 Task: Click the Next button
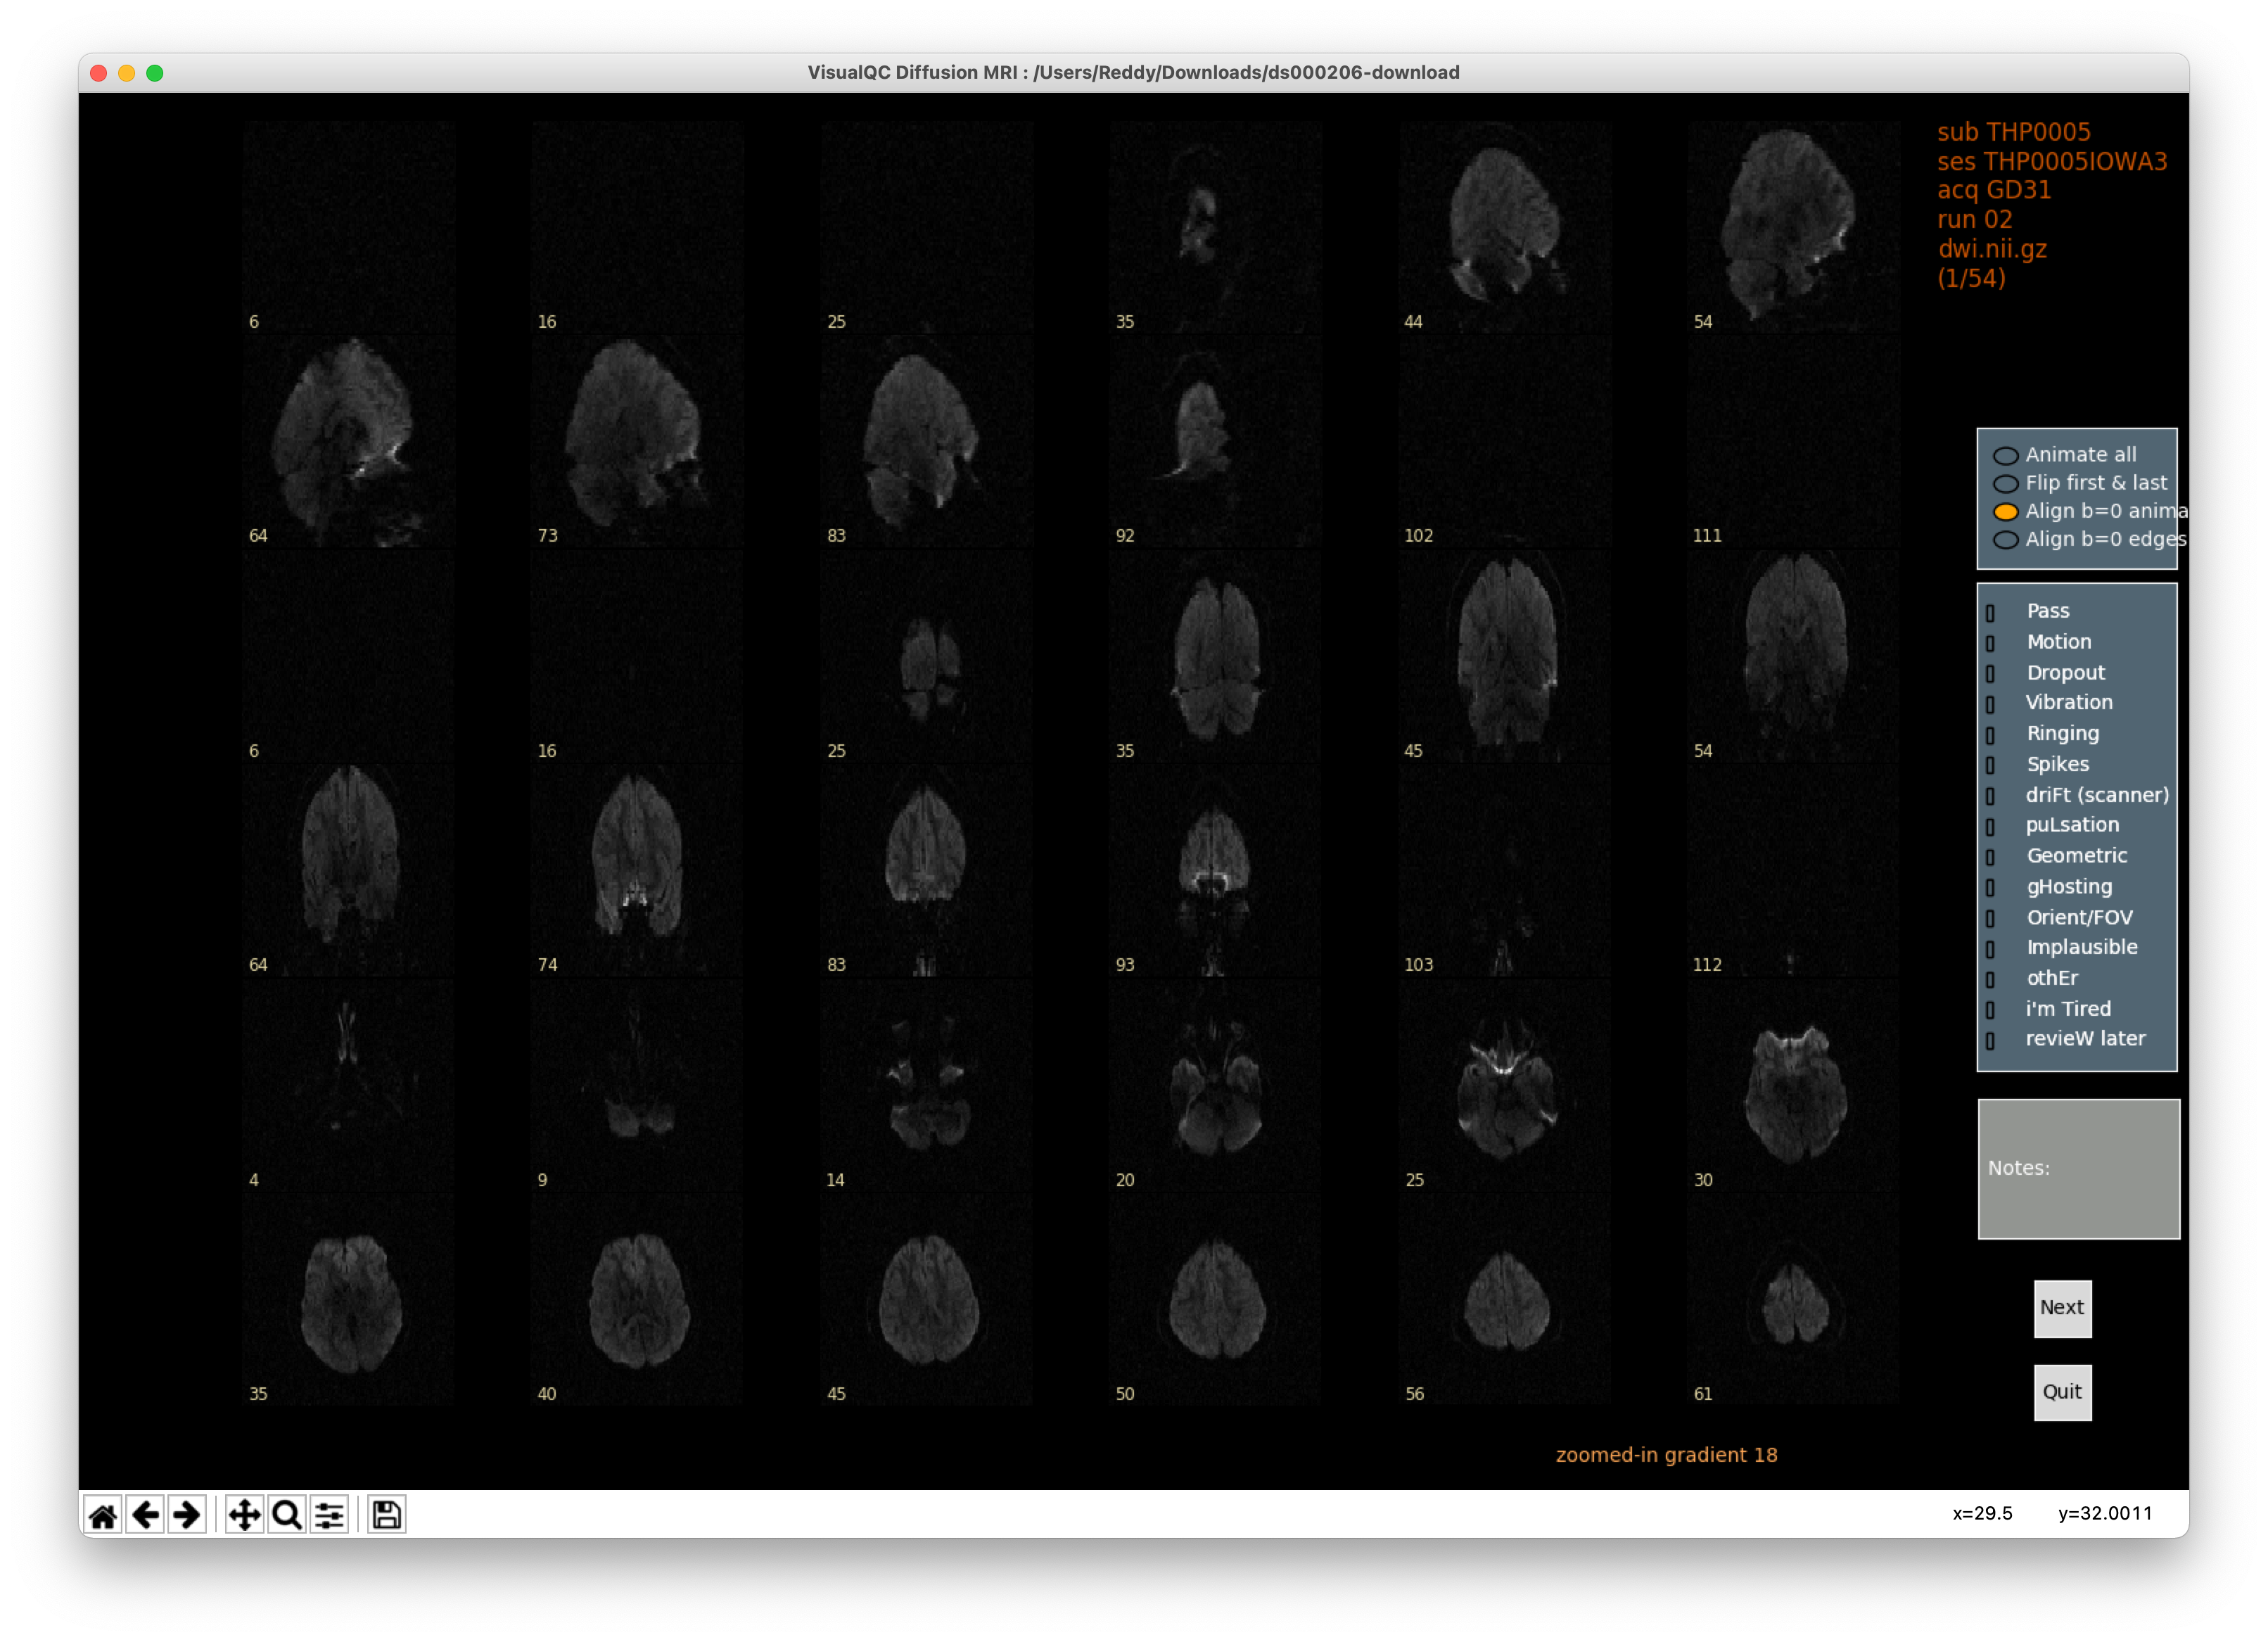pos(2062,1308)
